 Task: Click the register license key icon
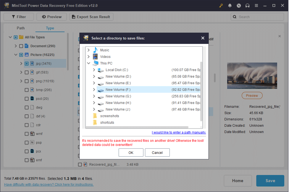point(221,5)
